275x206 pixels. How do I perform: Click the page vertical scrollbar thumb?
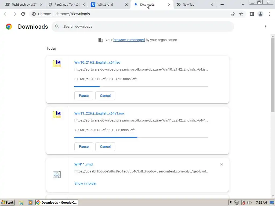pyautogui.click(x=273, y=75)
